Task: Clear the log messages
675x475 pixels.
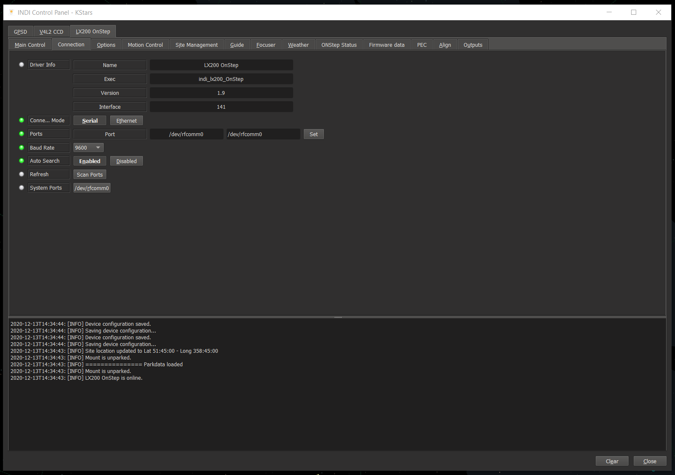Action: click(x=612, y=461)
